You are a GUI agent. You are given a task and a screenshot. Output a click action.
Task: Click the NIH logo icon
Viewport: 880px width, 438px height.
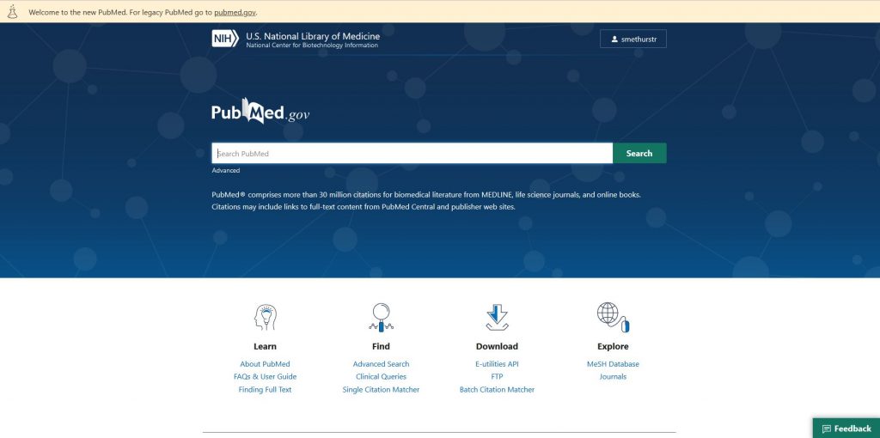click(225, 39)
